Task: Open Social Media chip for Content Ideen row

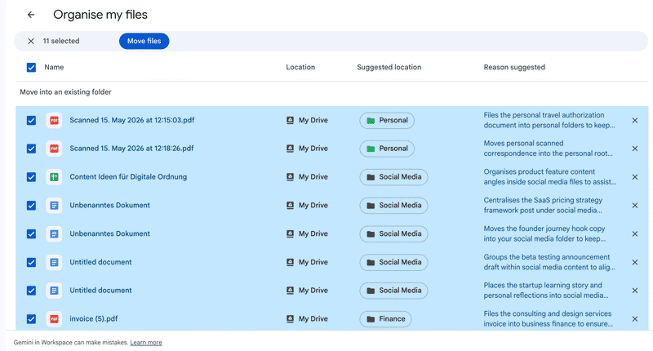Action: [x=393, y=177]
